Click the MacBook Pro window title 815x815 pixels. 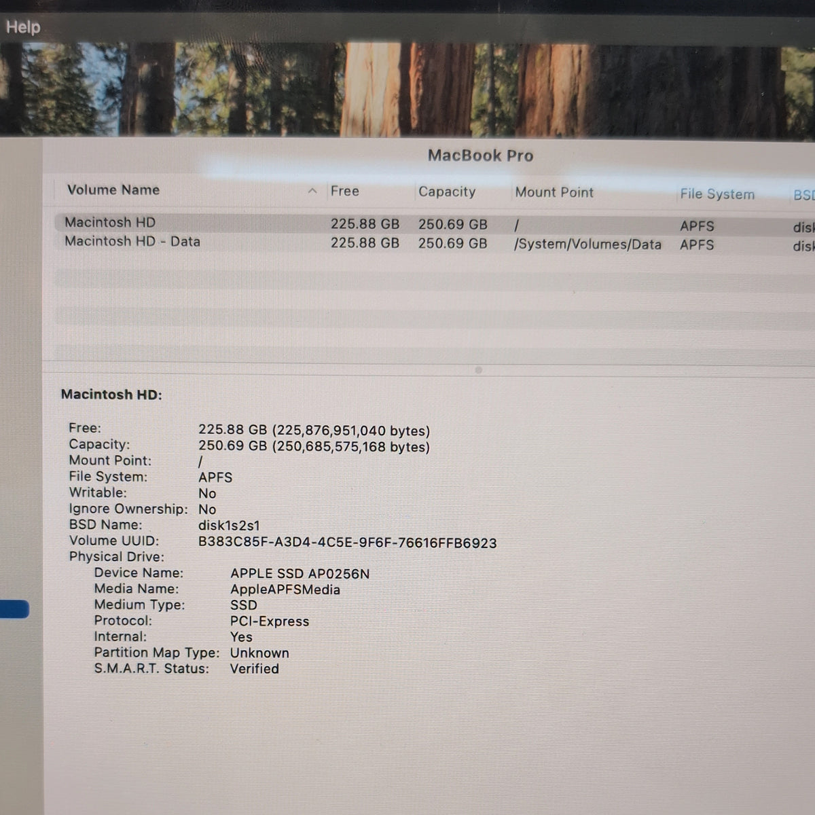pos(481,156)
